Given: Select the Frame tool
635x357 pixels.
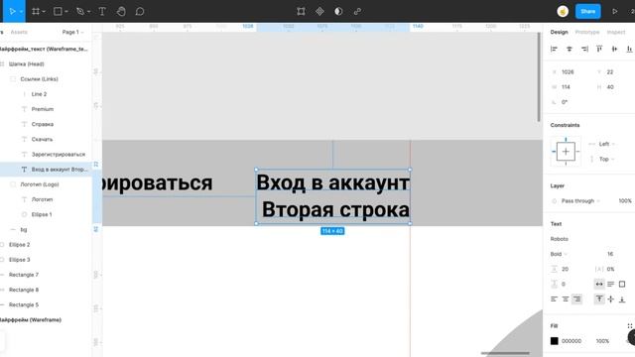Looking at the screenshot, I should pos(36,11).
